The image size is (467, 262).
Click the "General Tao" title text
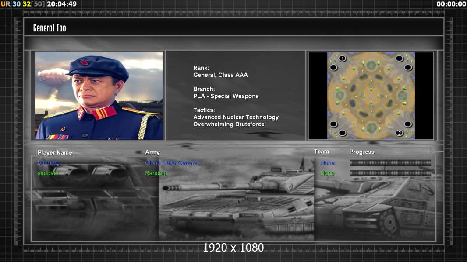(x=50, y=28)
